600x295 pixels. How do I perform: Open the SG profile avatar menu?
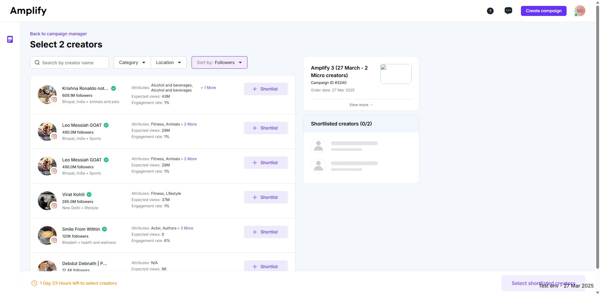pyautogui.click(x=580, y=11)
